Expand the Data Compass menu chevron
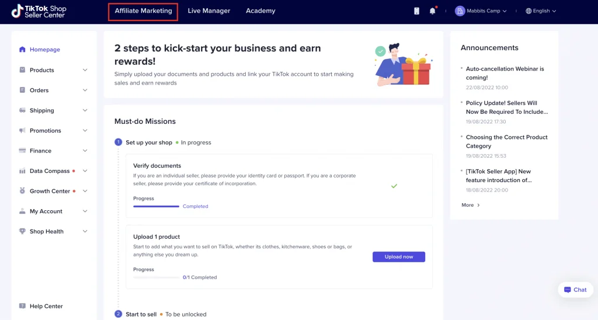598x320 pixels. (85, 171)
